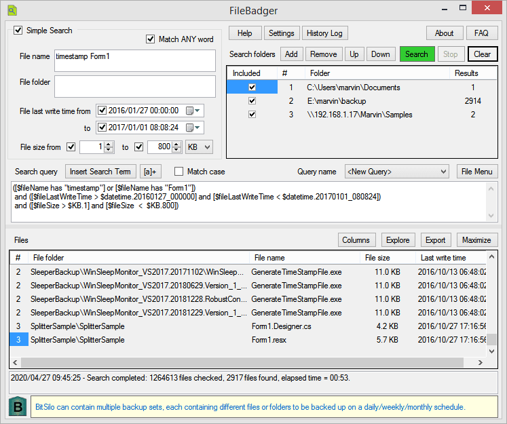
Task: Open the History Log
Action: point(324,33)
